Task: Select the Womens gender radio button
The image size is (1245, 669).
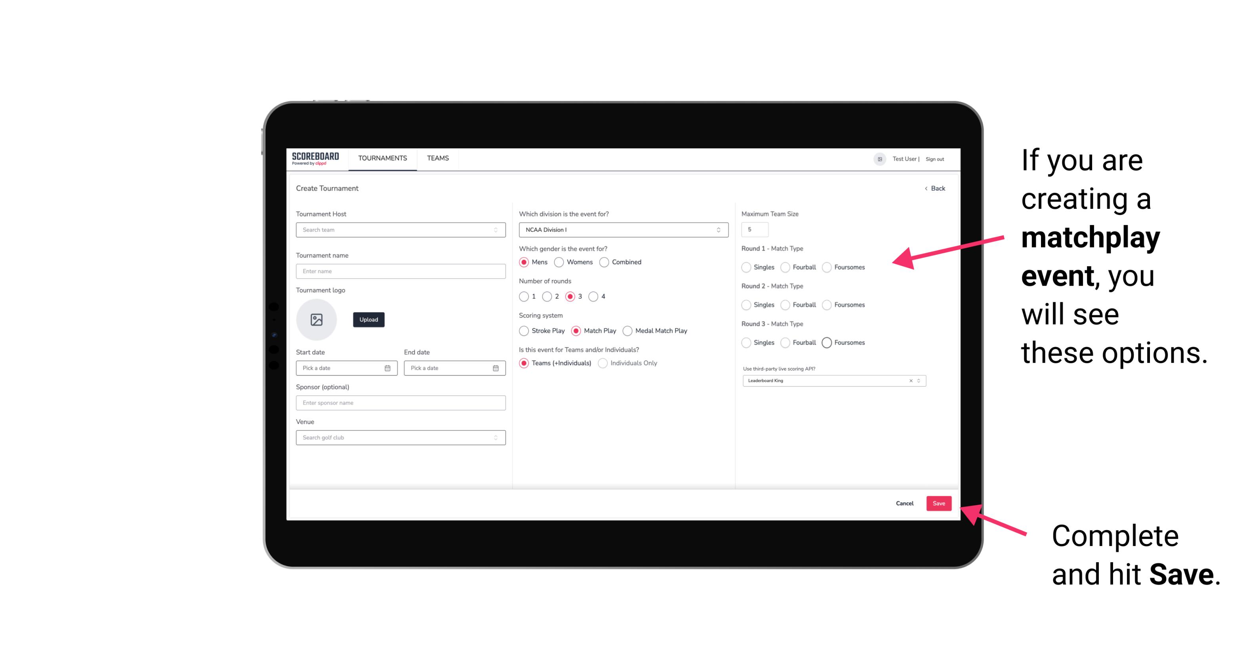Action: click(x=559, y=262)
